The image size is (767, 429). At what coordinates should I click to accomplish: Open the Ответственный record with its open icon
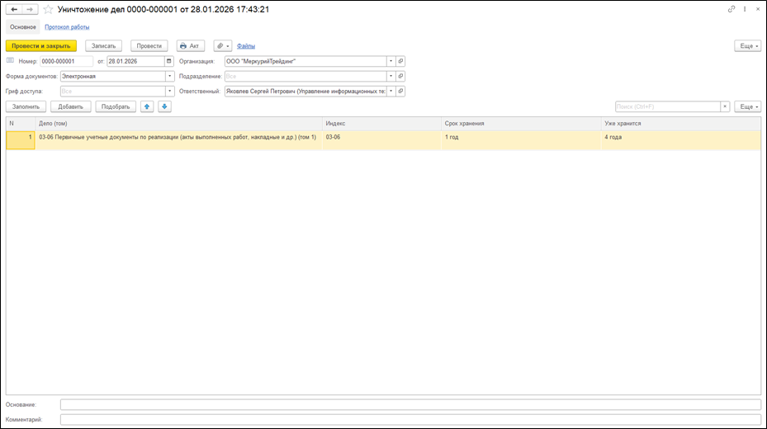(400, 92)
